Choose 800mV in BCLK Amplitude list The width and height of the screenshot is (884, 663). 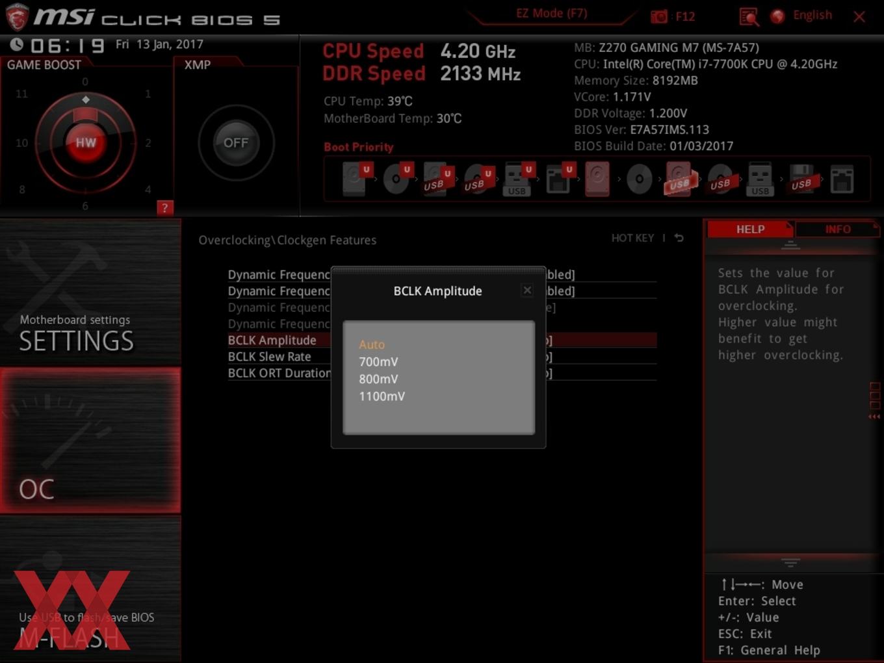(x=378, y=379)
